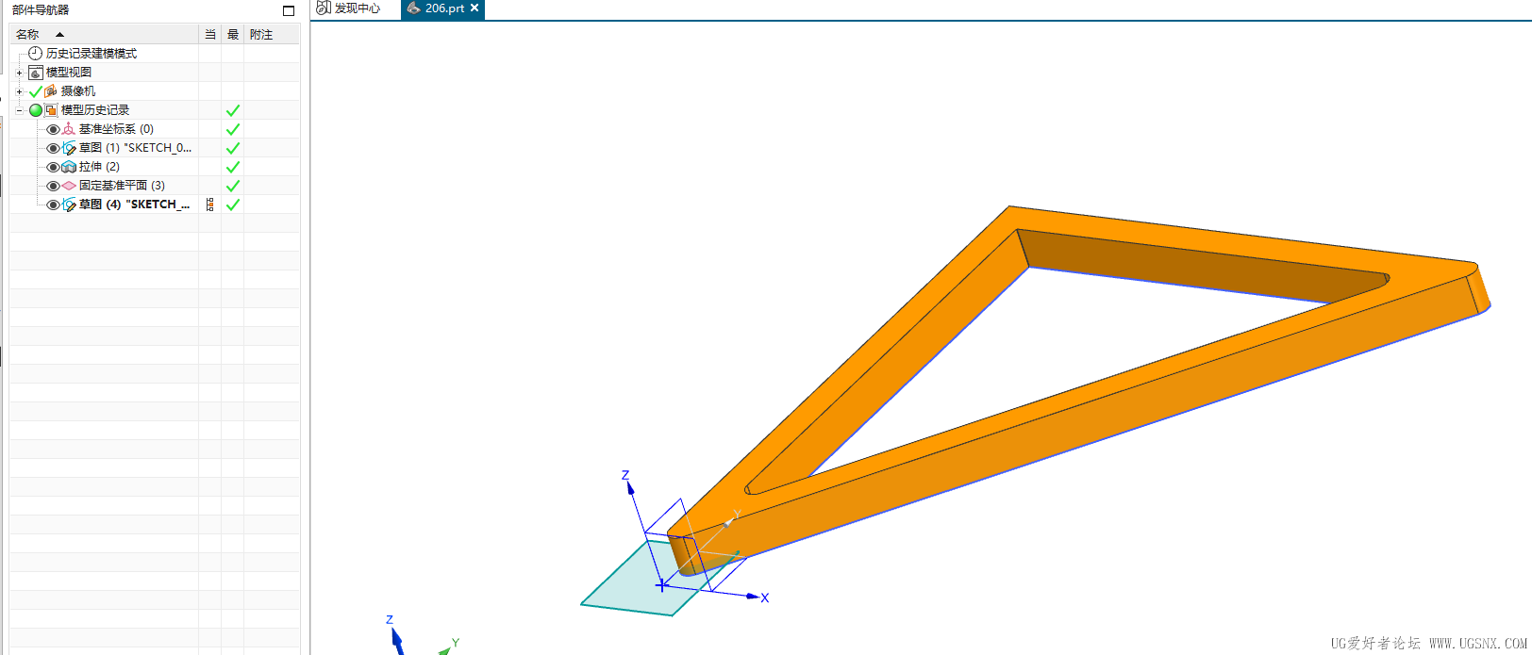
Task: Click the up-to-date checkmark in 基准坐标系 (0) row
Action: pos(233,129)
